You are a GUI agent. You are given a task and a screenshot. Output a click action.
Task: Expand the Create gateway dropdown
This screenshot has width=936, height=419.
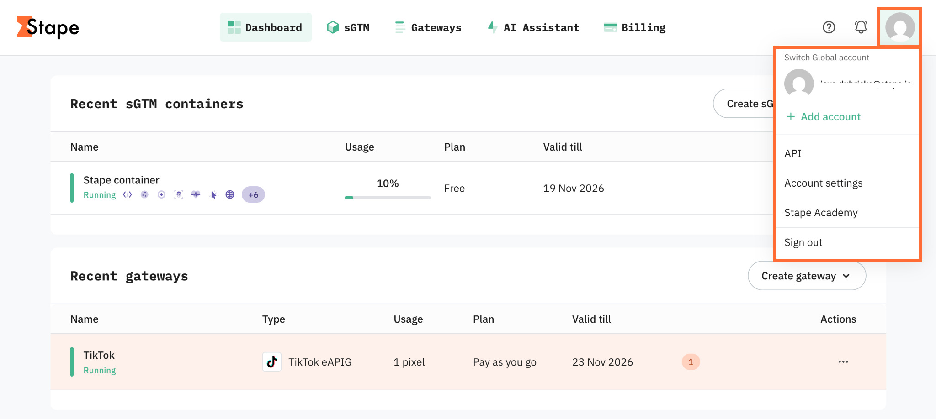[x=807, y=276]
